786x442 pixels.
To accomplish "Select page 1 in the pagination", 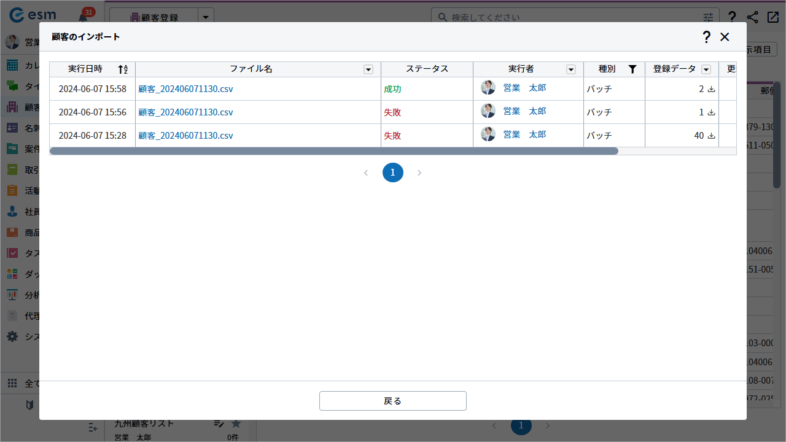I will click(x=393, y=173).
